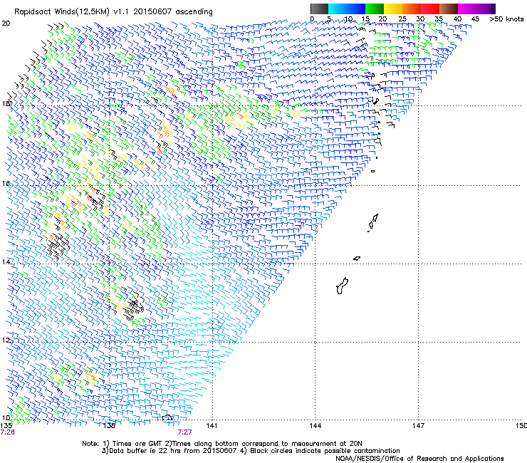Screen dimensions: 527x463
Task: Click the purple time stamp '7:26'
Action: point(7,432)
